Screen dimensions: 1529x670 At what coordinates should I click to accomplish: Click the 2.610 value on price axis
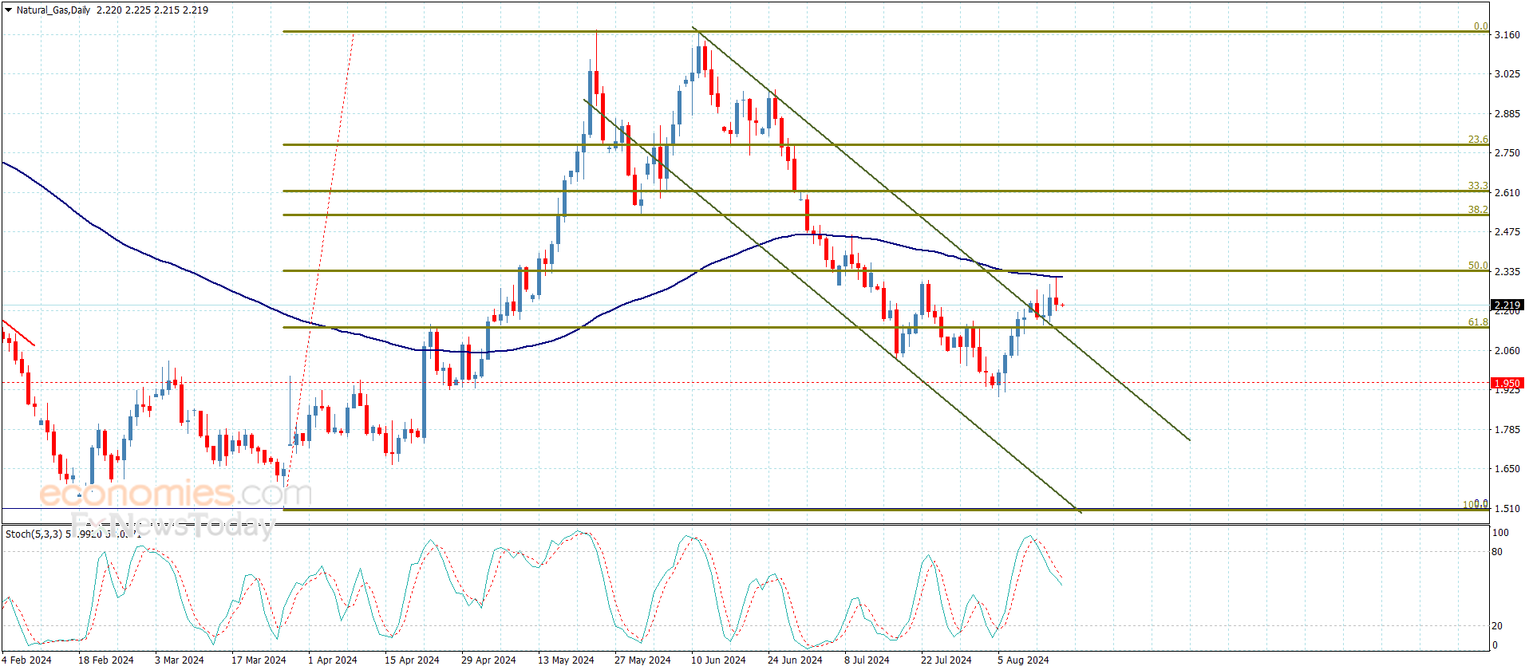(x=1507, y=193)
